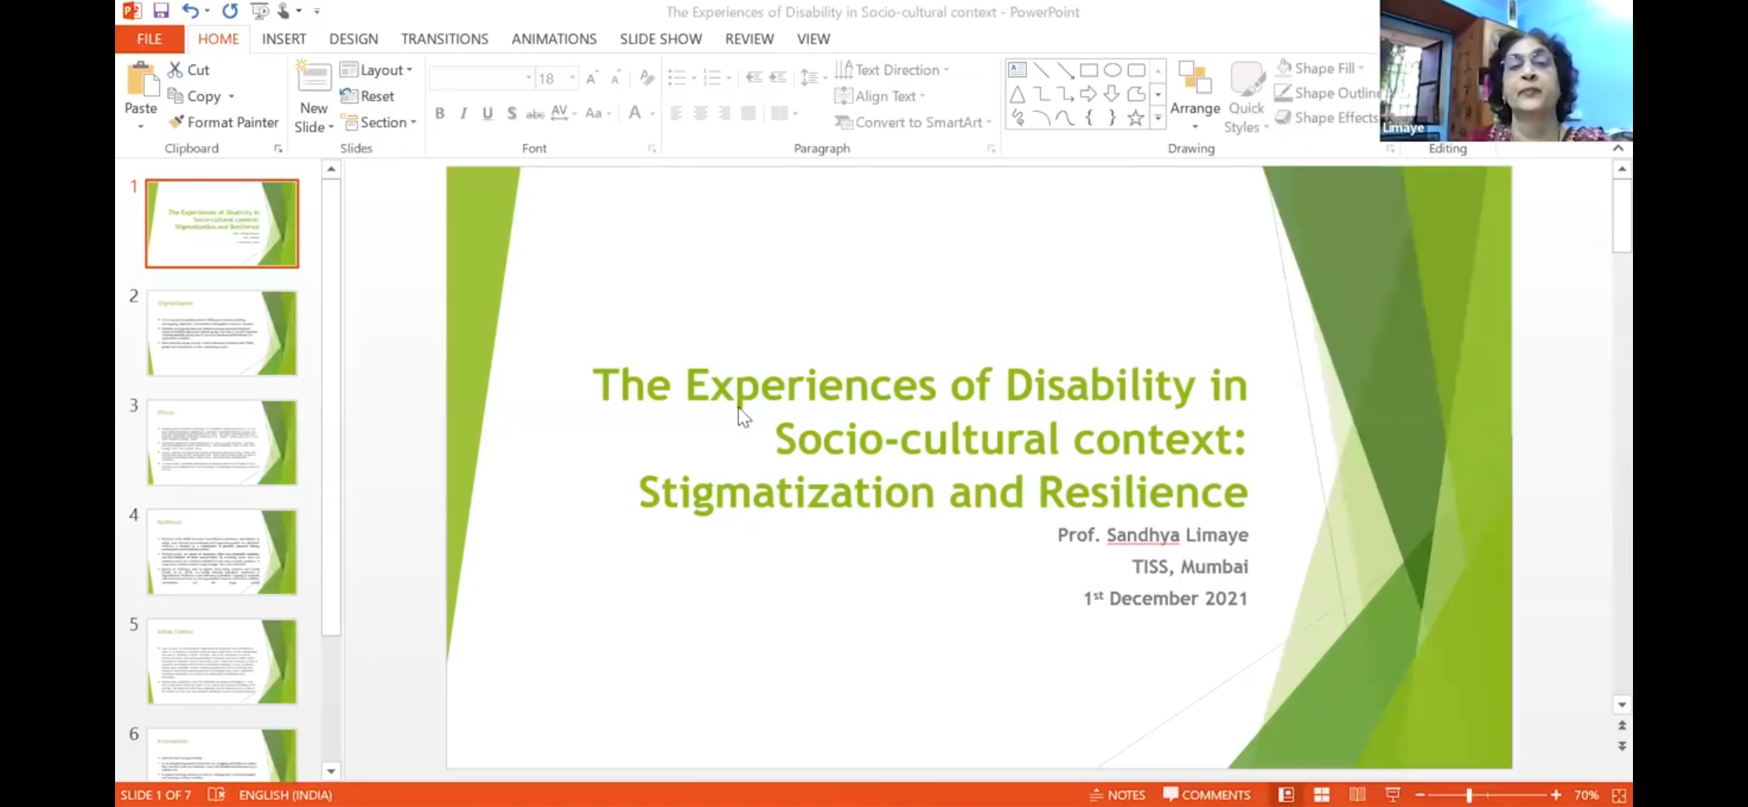Click the Format Painter brush icon

[176, 122]
